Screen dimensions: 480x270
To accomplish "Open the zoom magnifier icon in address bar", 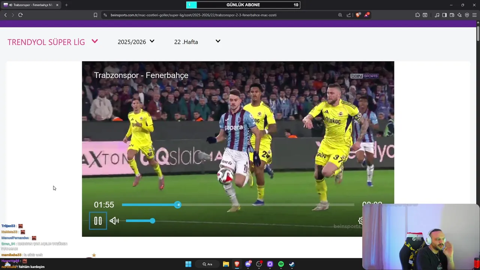I will (340, 15).
